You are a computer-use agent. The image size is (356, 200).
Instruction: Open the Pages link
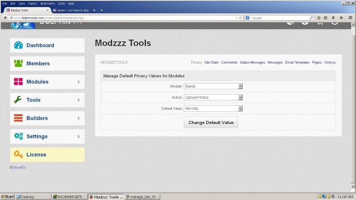point(317,62)
